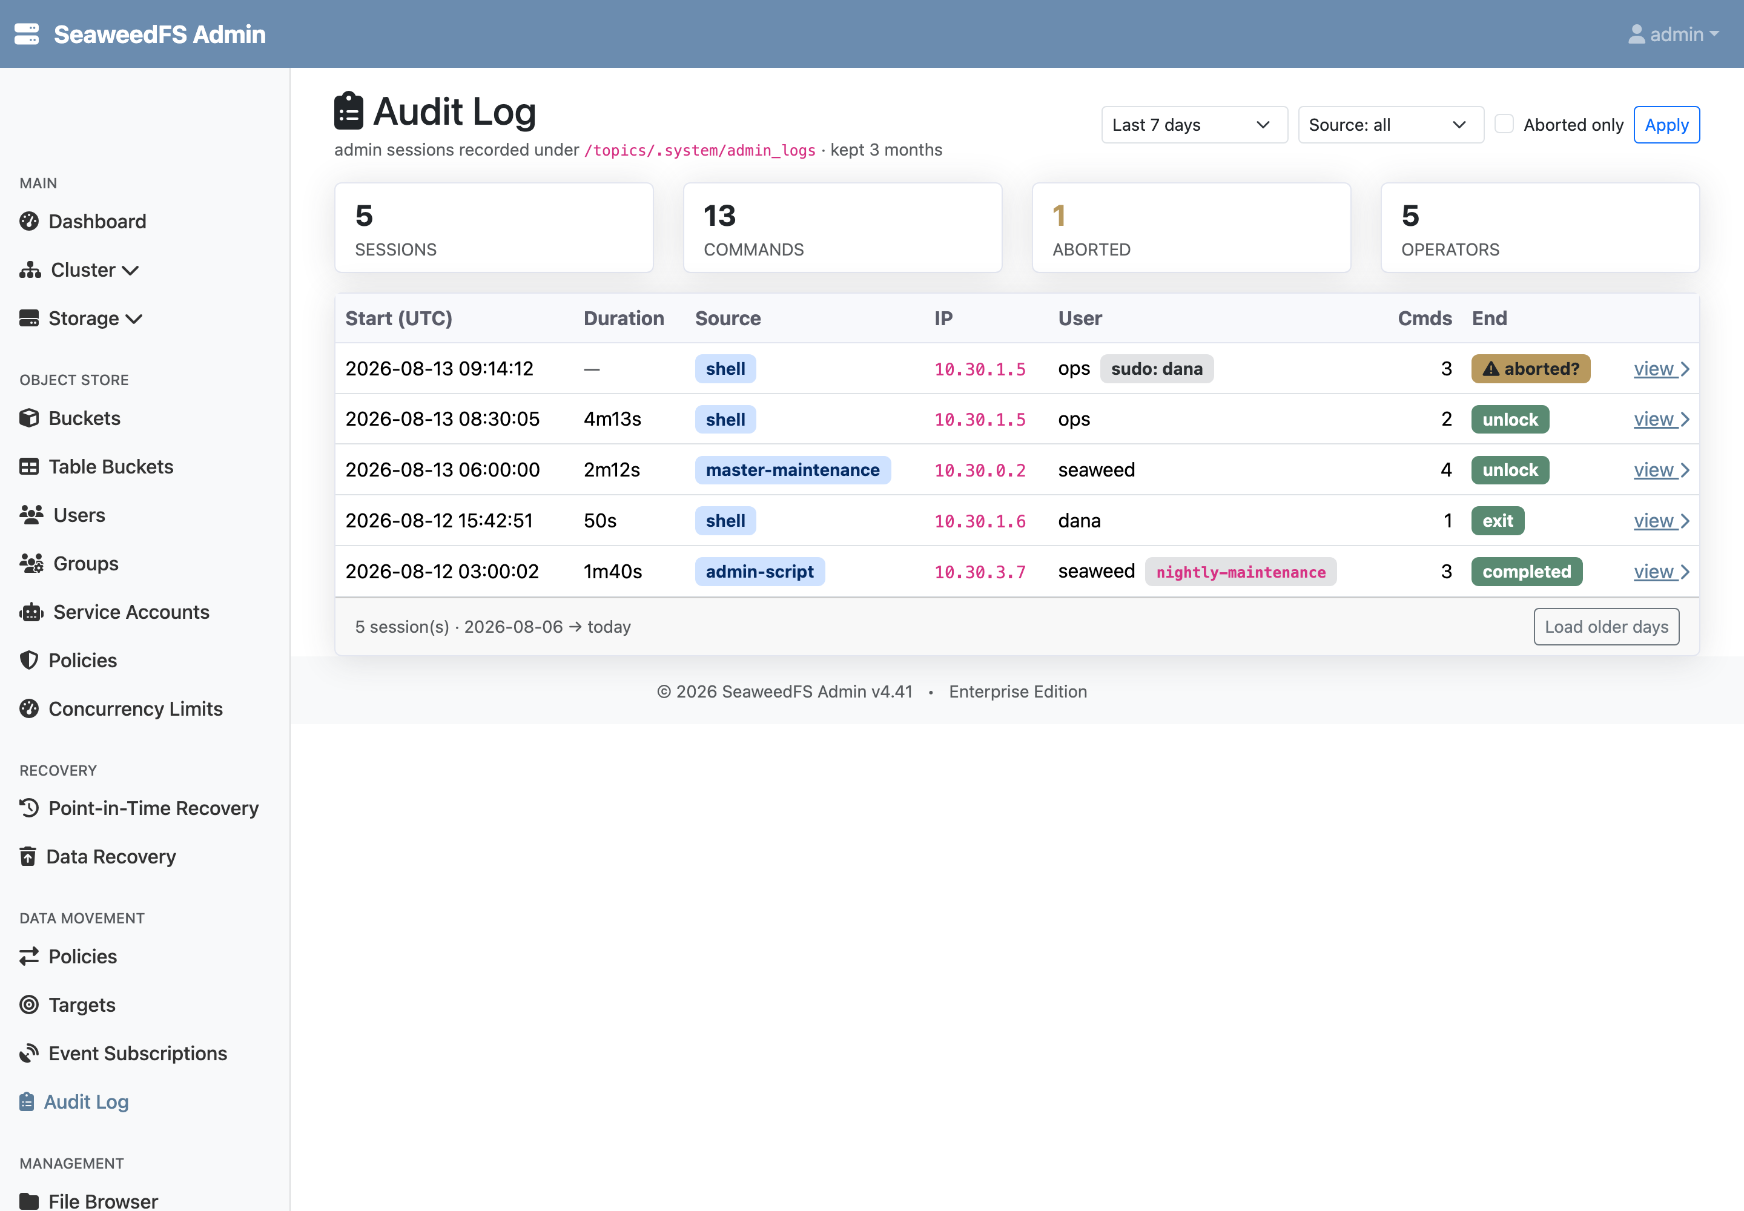
Task: Click the Commands count card
Action: [x=842, y=228]
